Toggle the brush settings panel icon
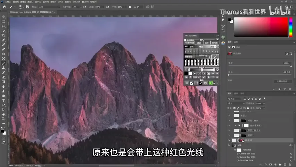The width and height of the screenshot is (296, 167). tap(27, 7)
